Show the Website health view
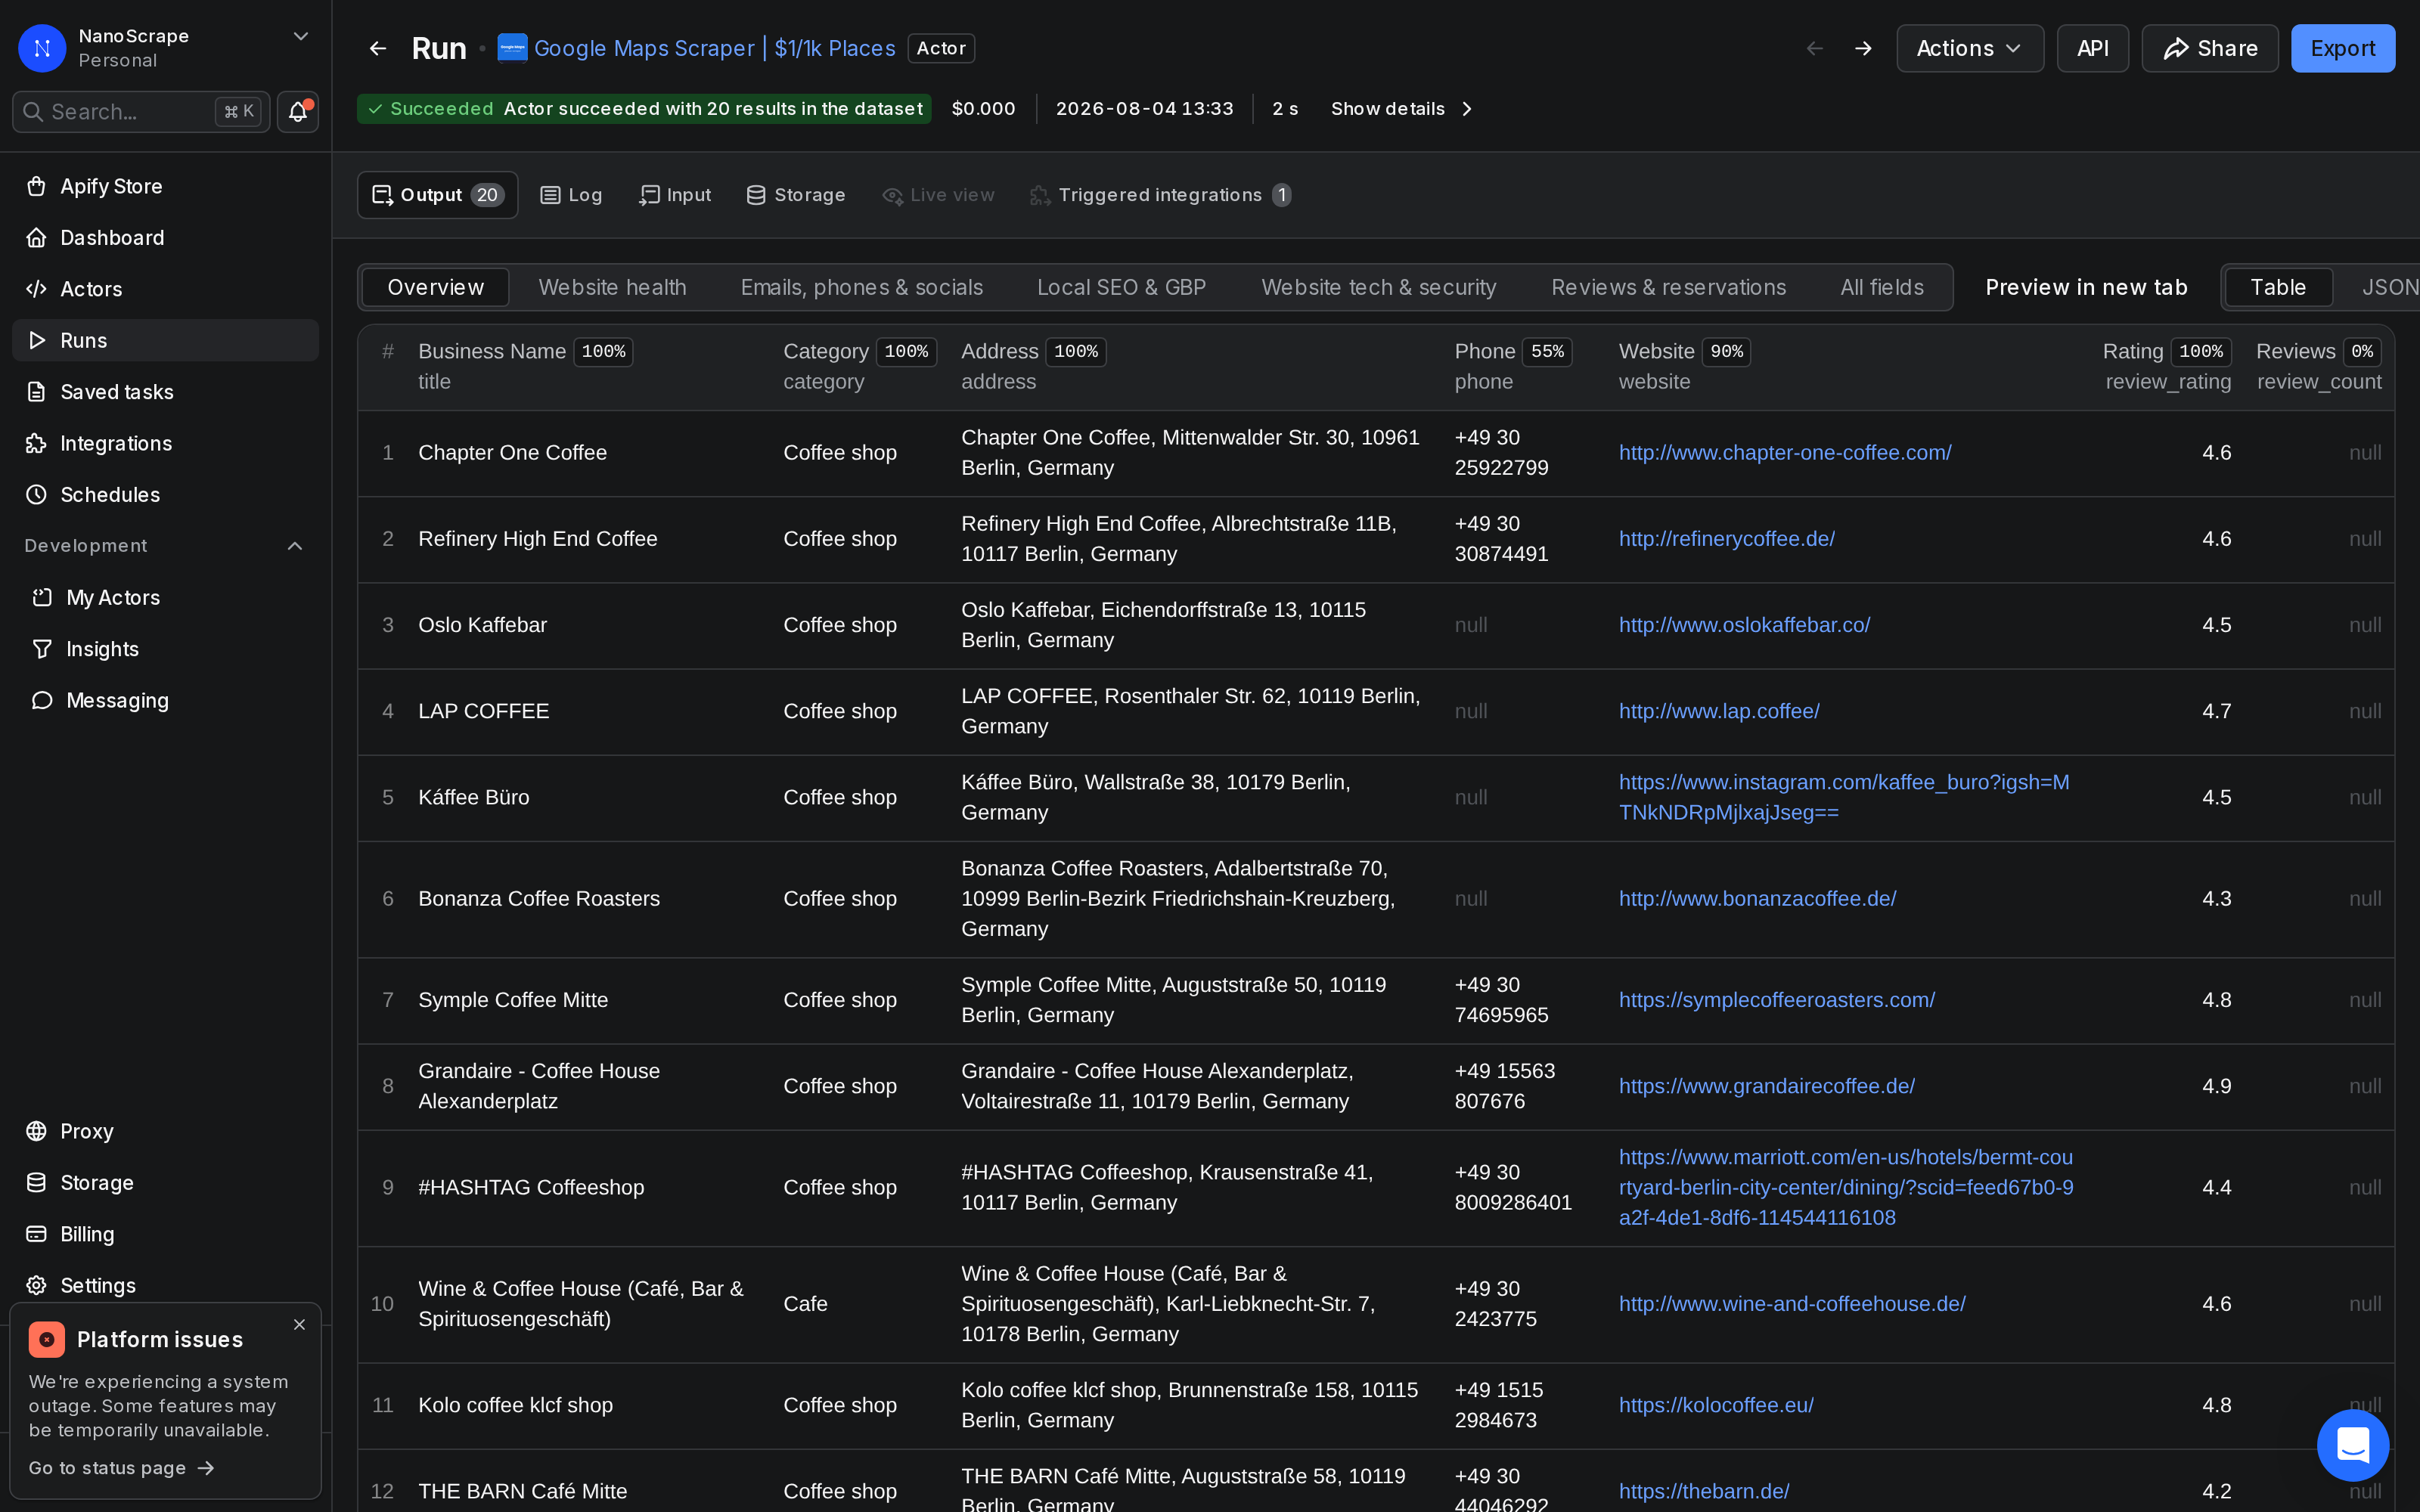 (612, 287)
